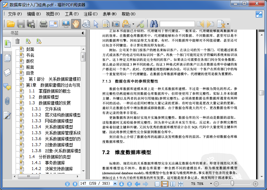
Task: Open the page number dropdown
Action: coord(115,184)
